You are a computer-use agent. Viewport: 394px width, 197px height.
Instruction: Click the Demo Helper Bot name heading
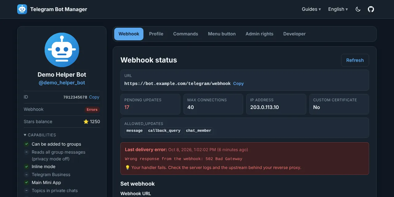tap(62, 74)
